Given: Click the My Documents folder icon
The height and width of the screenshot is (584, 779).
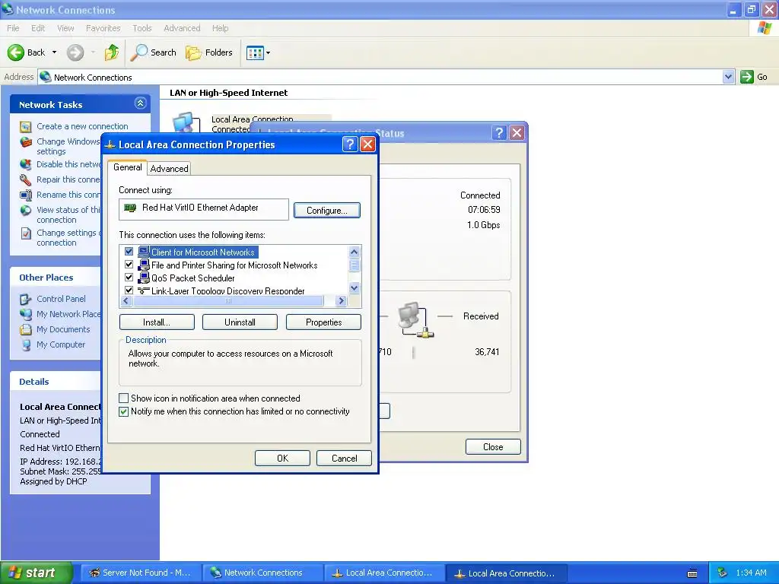Looking at the screenshot, I should 26,330.
